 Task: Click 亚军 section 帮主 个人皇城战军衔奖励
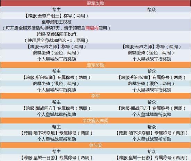coord(56,90)
